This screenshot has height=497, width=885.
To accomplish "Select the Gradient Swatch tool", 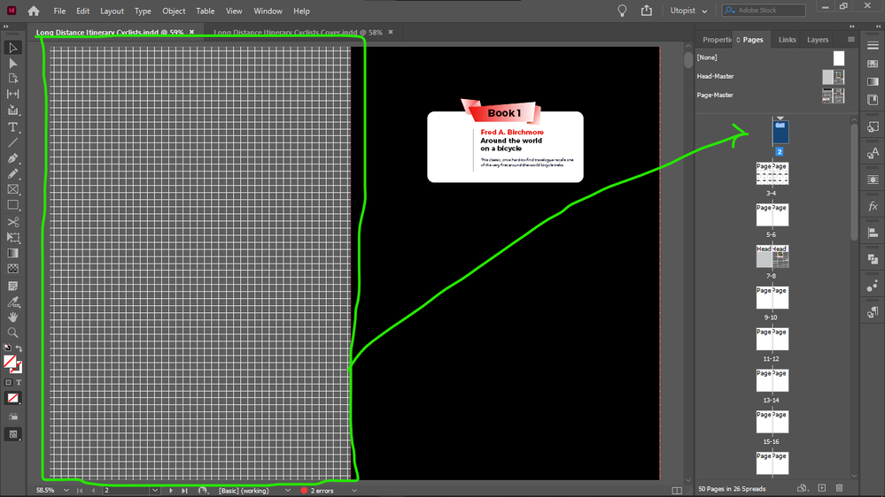I will point(12,253).
